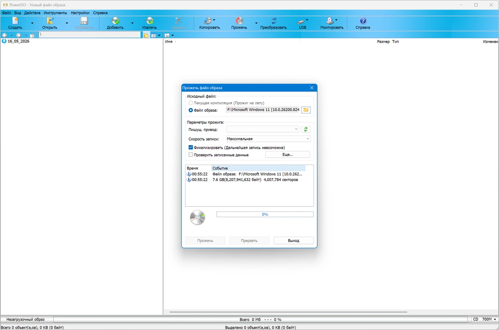499x330 pixels.
Task: Open the Вид menu
Action: (17, 13)
